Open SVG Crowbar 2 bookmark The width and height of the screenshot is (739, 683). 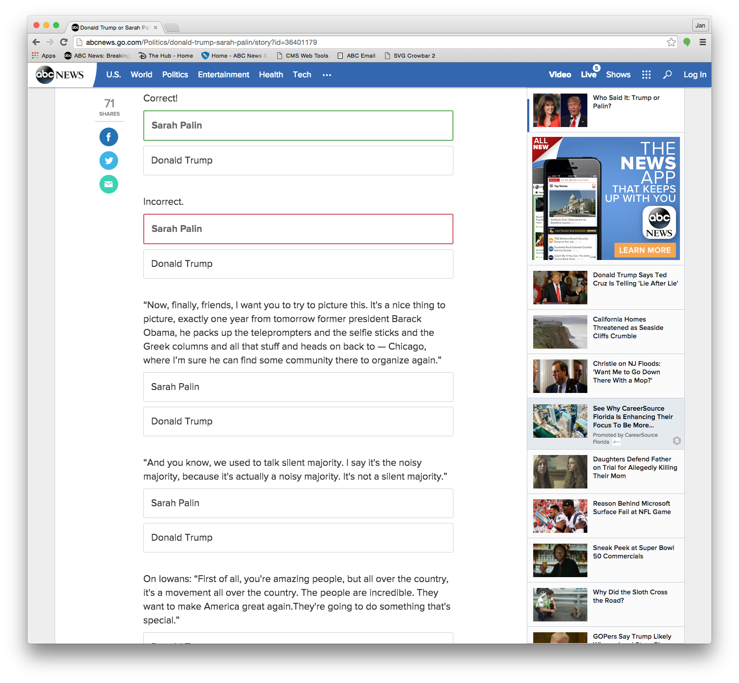click(410, 56)
